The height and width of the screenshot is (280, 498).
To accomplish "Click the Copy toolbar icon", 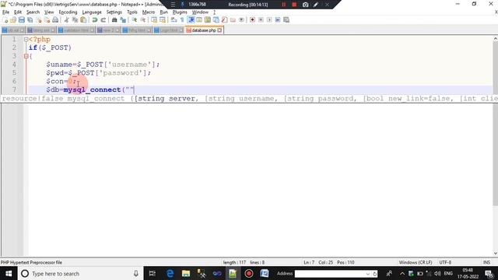I will pyautogui.click(x=75, y=19).
